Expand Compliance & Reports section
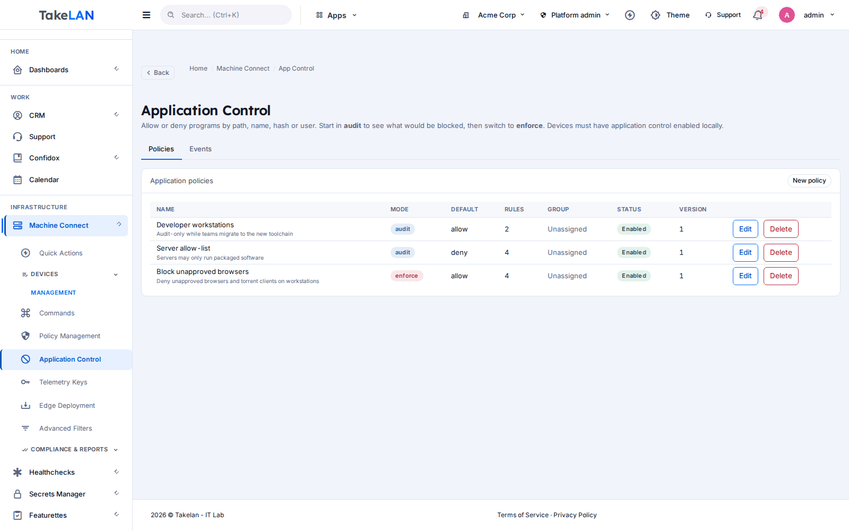The height and width of the screenshot is (531, 849). [70, 449]
